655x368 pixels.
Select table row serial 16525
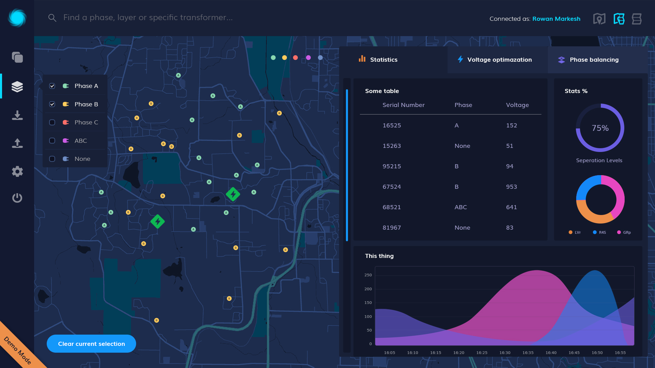[x=450, y=125]
